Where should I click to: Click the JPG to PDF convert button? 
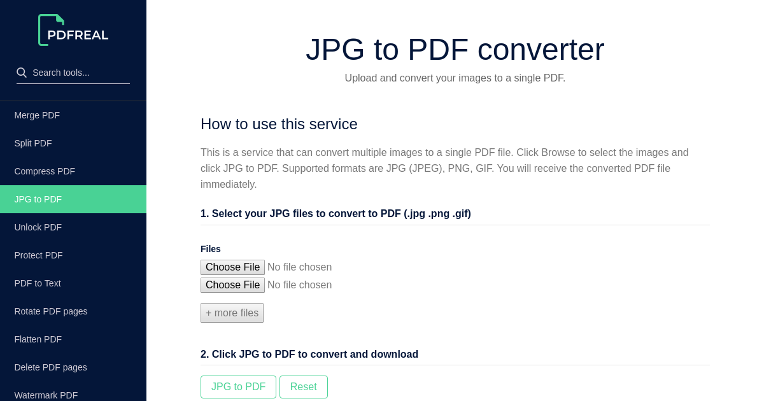(x=238, y=387)
